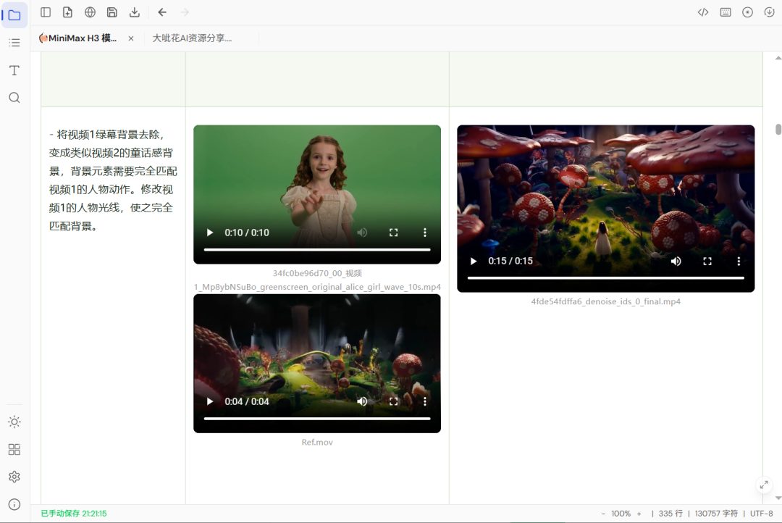Save the document using toolbar save icon

[112, 12]
